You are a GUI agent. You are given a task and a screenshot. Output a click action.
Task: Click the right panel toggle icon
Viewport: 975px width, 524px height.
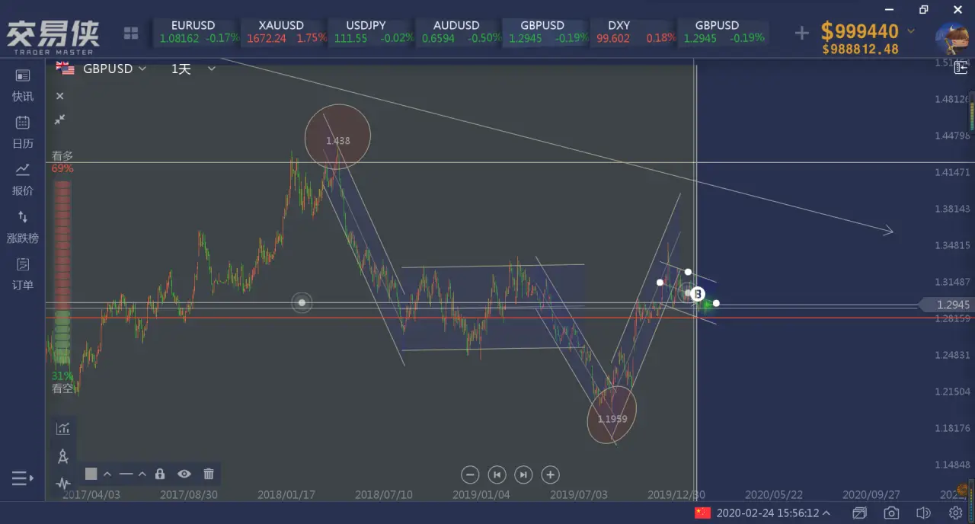coord(961,69)
